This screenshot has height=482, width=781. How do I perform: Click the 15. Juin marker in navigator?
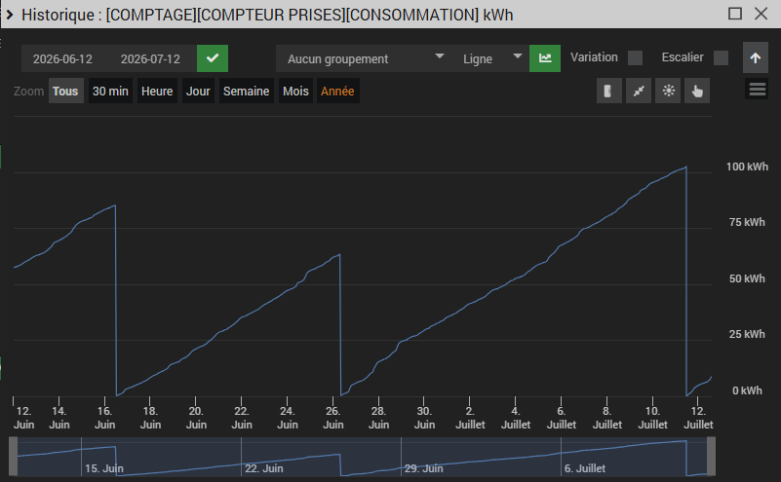(104, 468)
